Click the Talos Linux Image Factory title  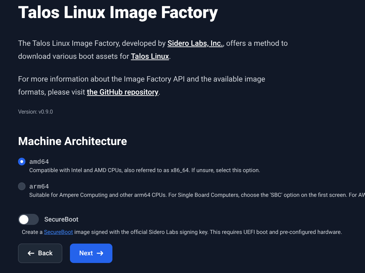(118, 12)
